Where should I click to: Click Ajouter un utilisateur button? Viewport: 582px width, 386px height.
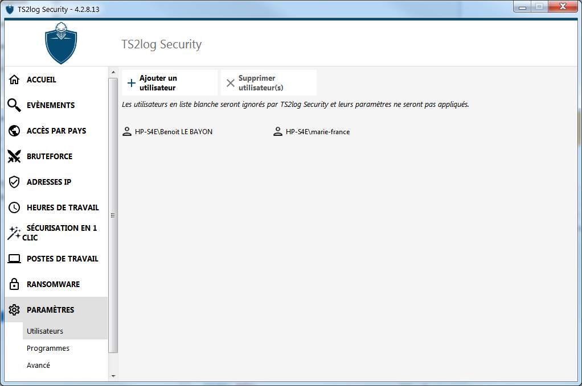click(x=170, y=83)
